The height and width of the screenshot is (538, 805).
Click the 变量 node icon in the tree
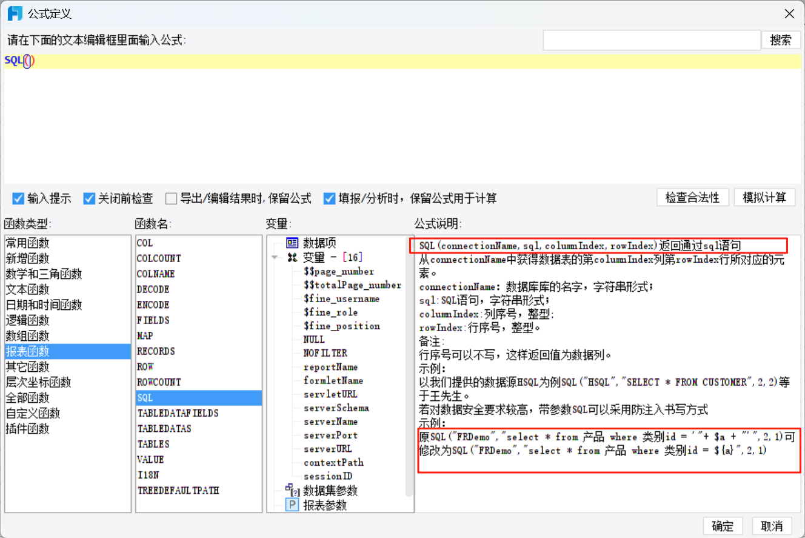coord(292,257)
